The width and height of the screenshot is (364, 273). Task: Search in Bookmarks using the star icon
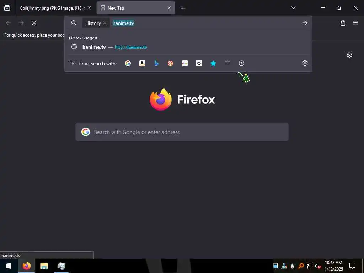point(213,63)
